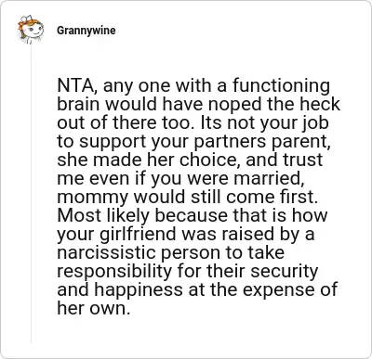Click the word "responsibility" in the comment
The height and width of the screenshot is (359, 372).
pyautogui.click(x=114, y=271)
